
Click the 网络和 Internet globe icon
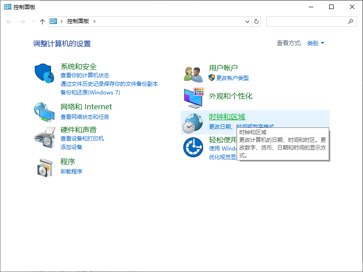tap(44, 113)
